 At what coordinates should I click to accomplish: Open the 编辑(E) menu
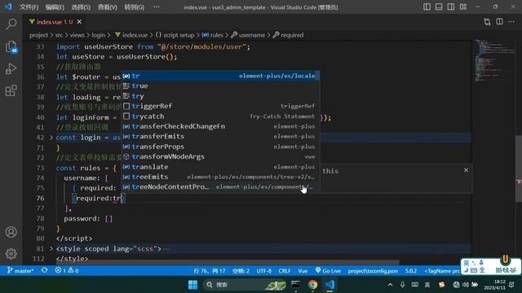pyautogui.click(x=55, y=7)
